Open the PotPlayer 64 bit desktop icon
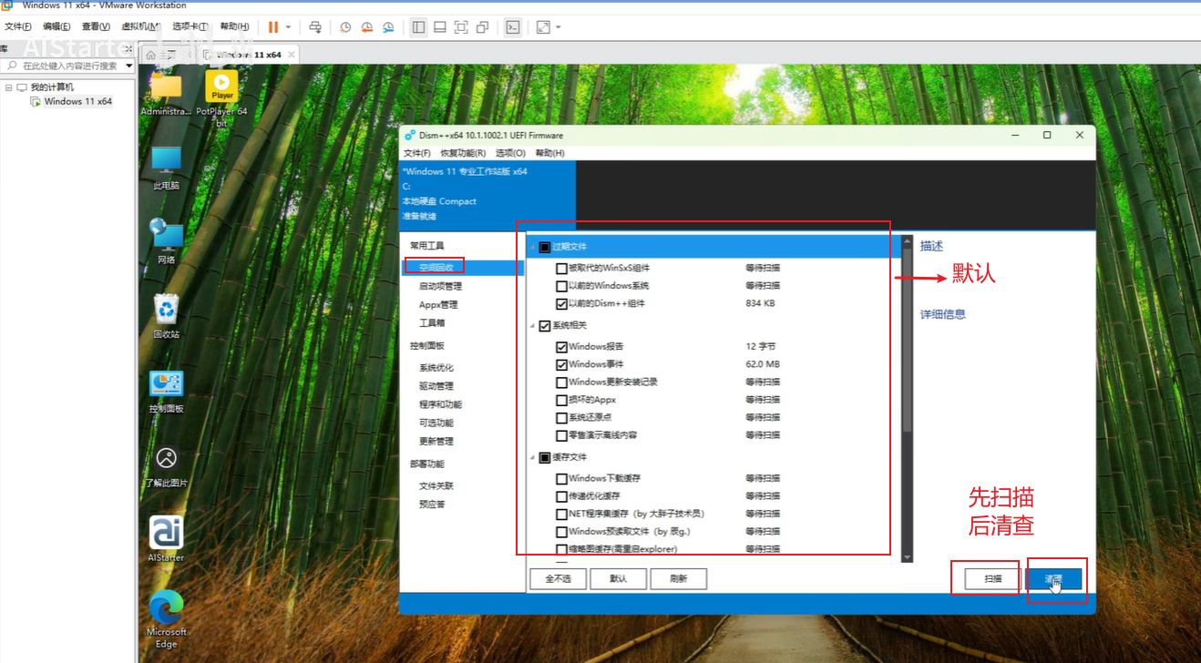The width and height of the screenshot is (1201, 663). click(x=221, y=87)
